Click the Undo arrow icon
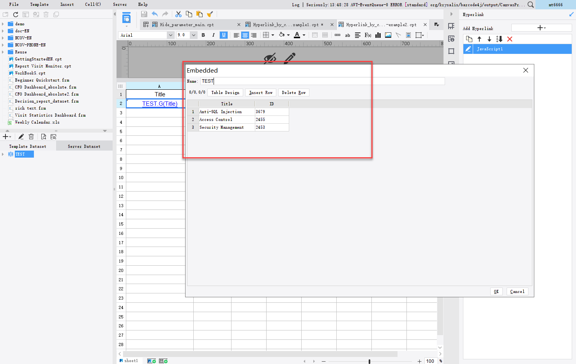The width and height of the screenshot is (576, 364). pos(155,14)
